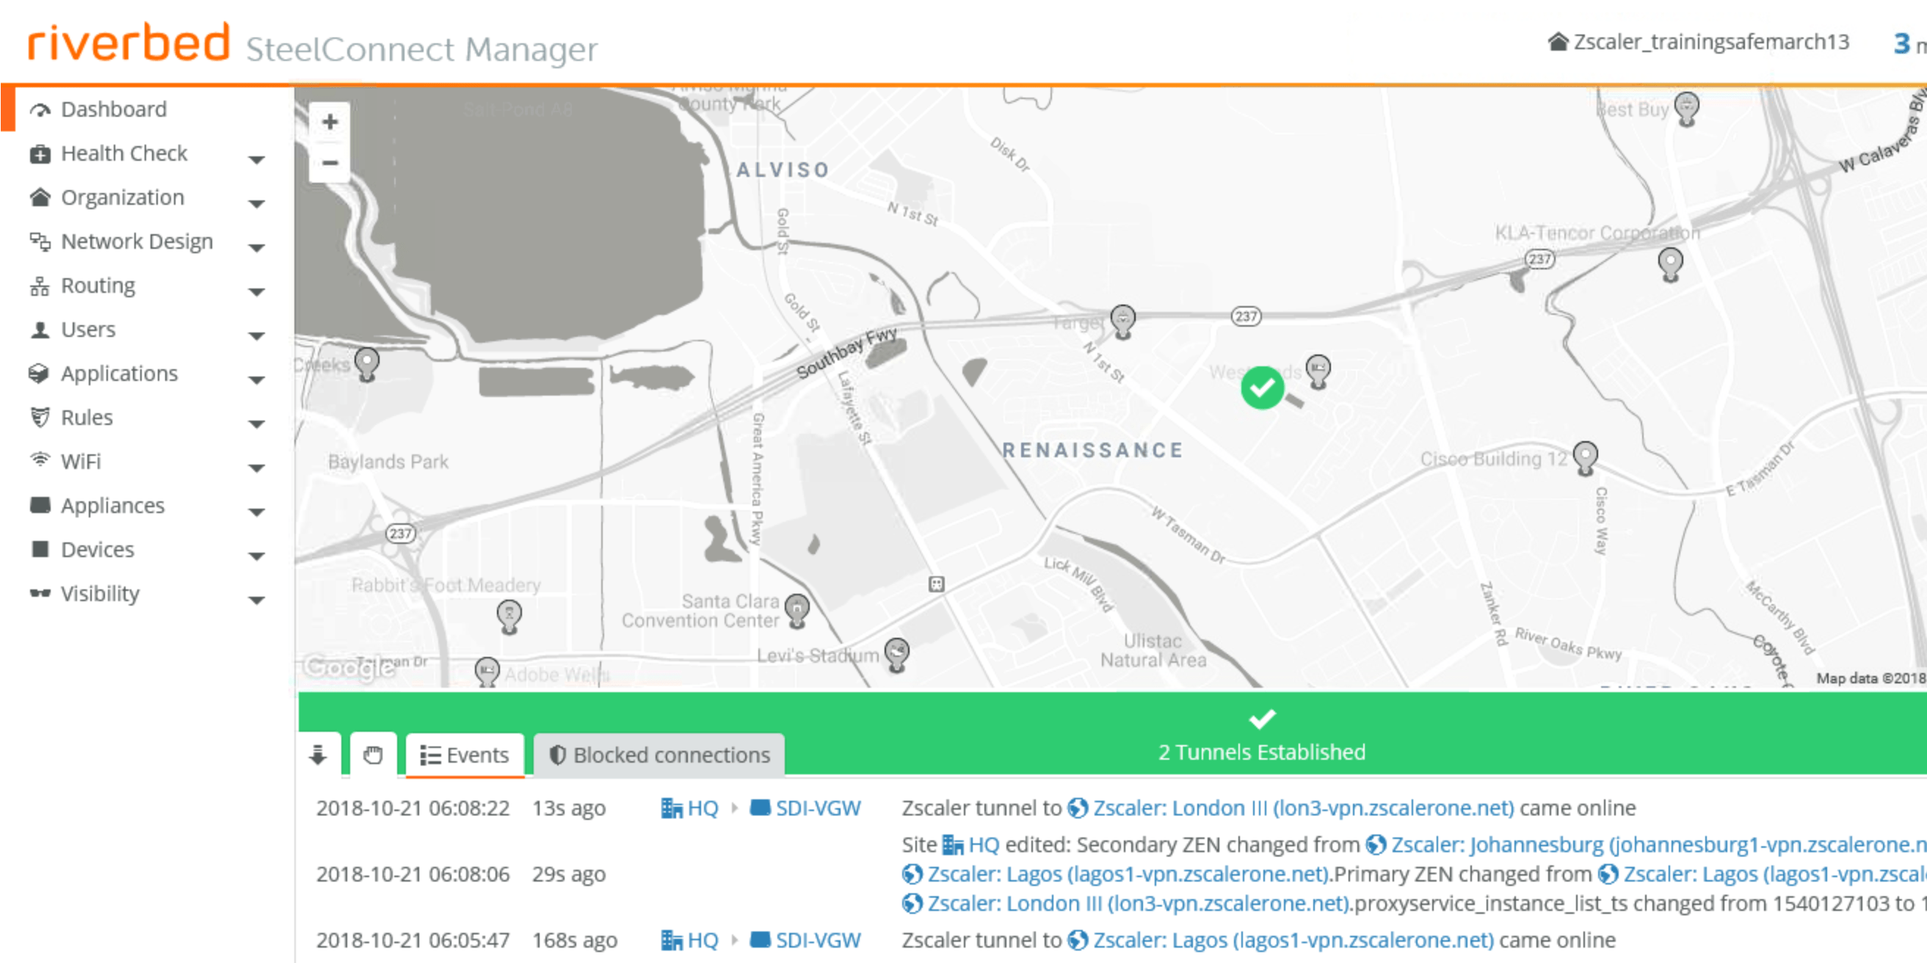Open the WiFi sidebar menu
1927x963 pixels.
pyautogui.click(x=81, y=461)
